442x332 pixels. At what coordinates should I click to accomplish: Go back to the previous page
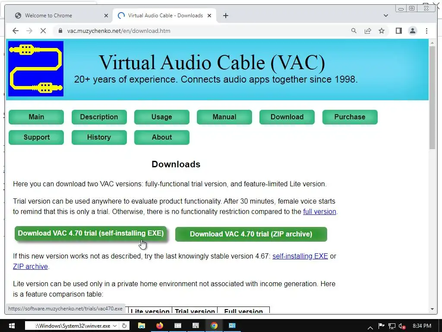(16, 31)
